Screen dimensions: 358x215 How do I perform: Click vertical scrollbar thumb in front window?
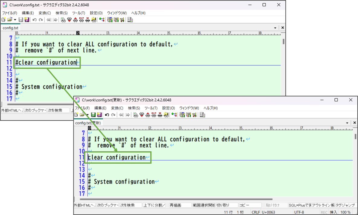tap(356, 136)
